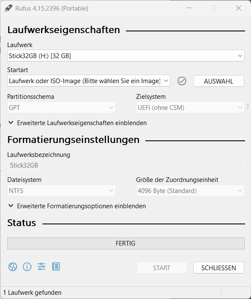This screenshot has width=251, height=299.
Task: Minimize the Rufus window
Action: coord(189,8)
